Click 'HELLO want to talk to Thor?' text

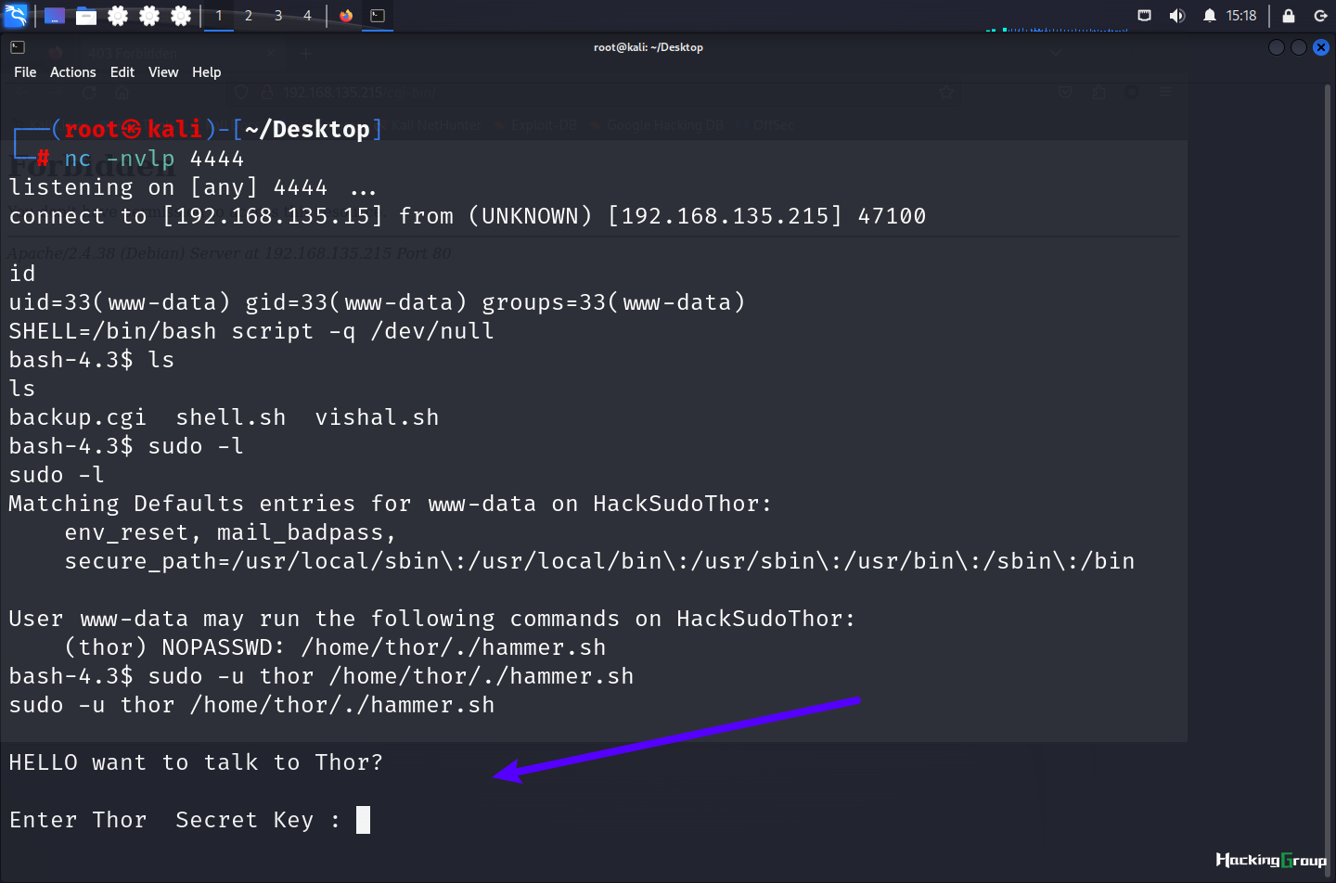coord(196,762)
